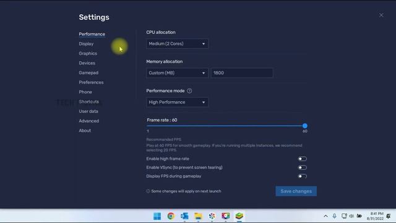Image resolution: width=396 pixels, height=223 pixels.
Task: Select Shortcuts in the sidebar
Action: [88, 102]
